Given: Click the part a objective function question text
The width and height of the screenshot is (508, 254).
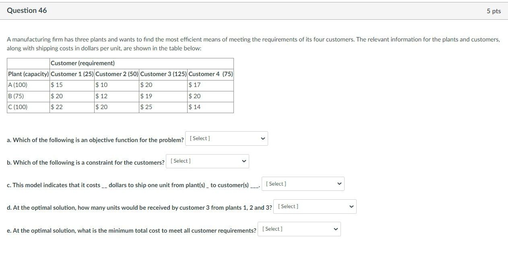Looking at the screenshot, I should tap(95, 140).
